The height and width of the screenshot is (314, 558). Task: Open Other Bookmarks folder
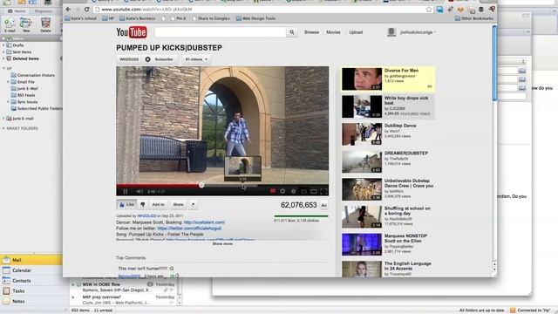474,18
